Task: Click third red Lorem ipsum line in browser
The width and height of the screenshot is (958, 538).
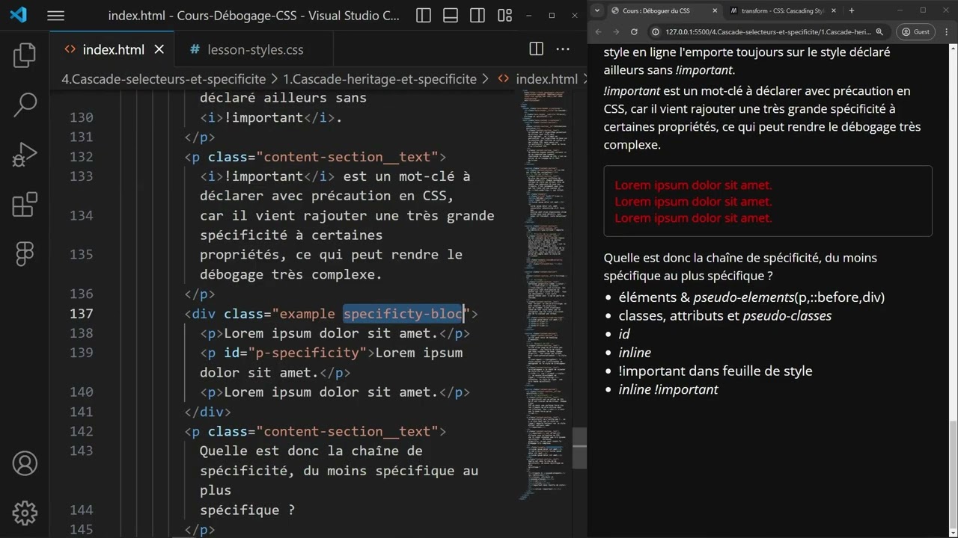Action: coord(693,217)
